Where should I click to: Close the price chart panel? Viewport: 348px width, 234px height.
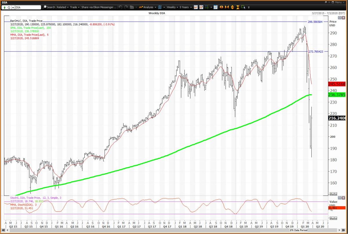(x=343, y=18)
